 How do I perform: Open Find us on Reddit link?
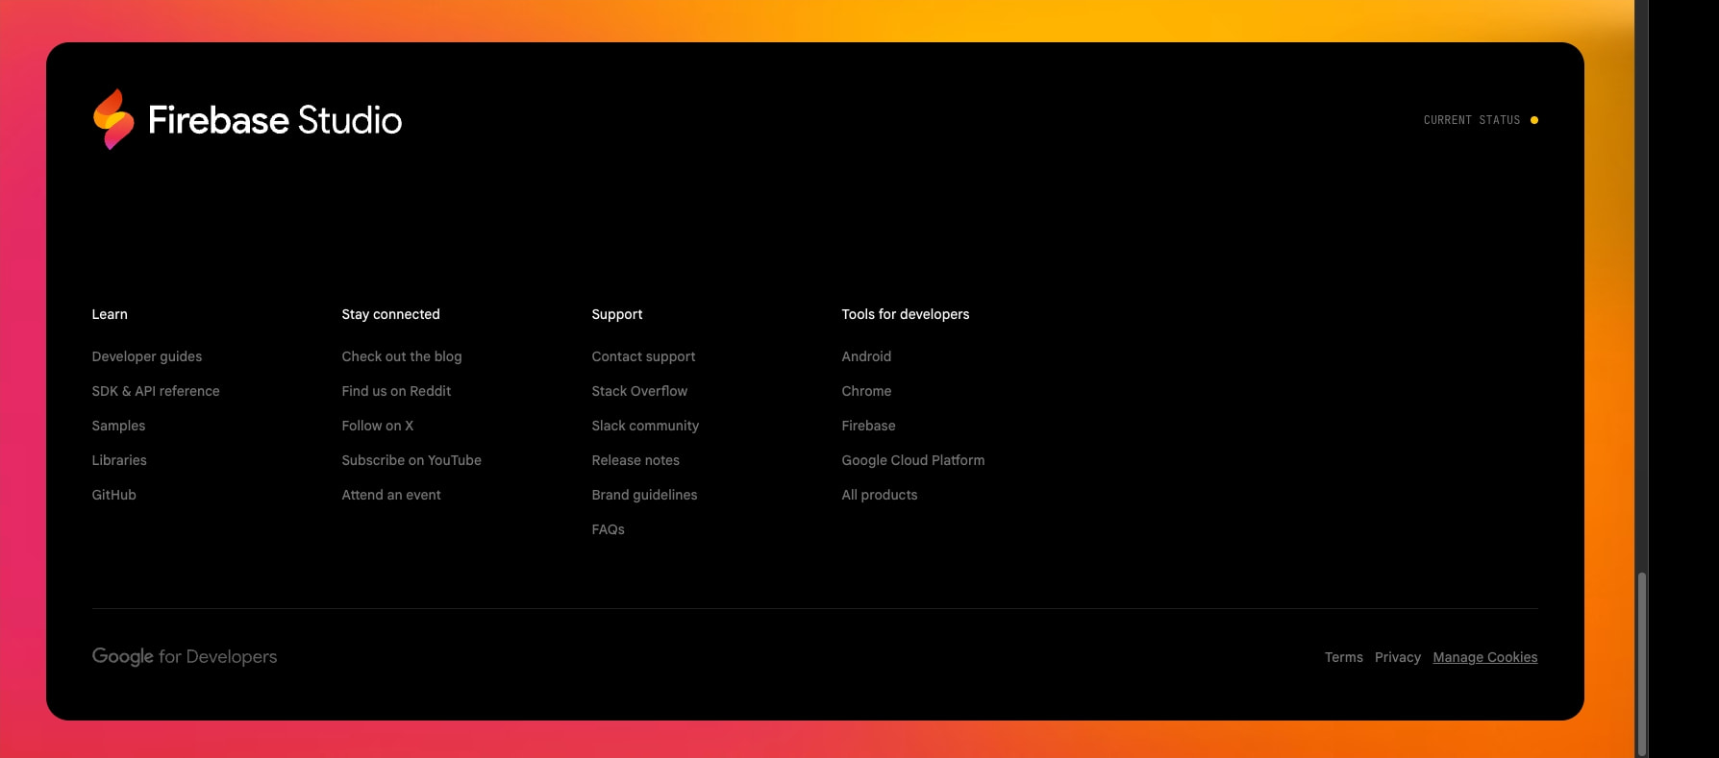[x=396, y=391]
